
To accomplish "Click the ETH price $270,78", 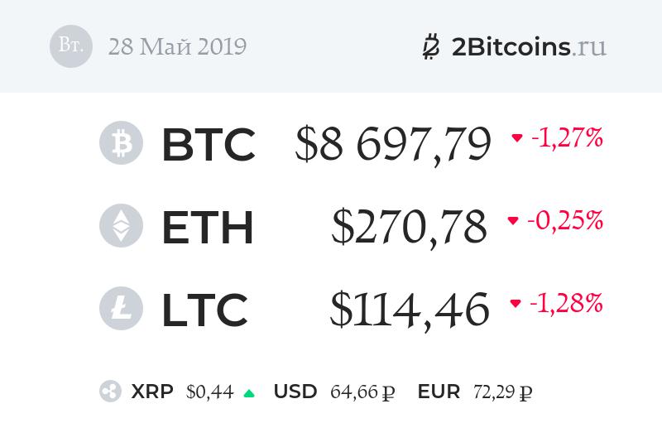I will point(409,227).
